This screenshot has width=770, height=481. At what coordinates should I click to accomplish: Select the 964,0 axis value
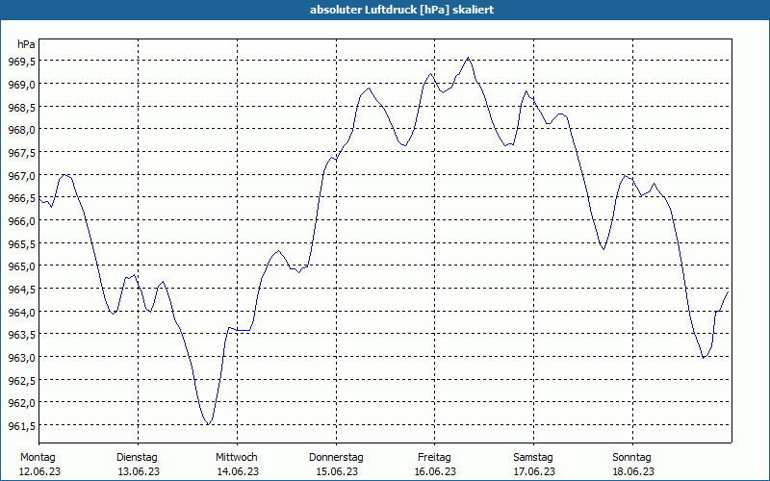pyautogui.click(x=21, y=312)
